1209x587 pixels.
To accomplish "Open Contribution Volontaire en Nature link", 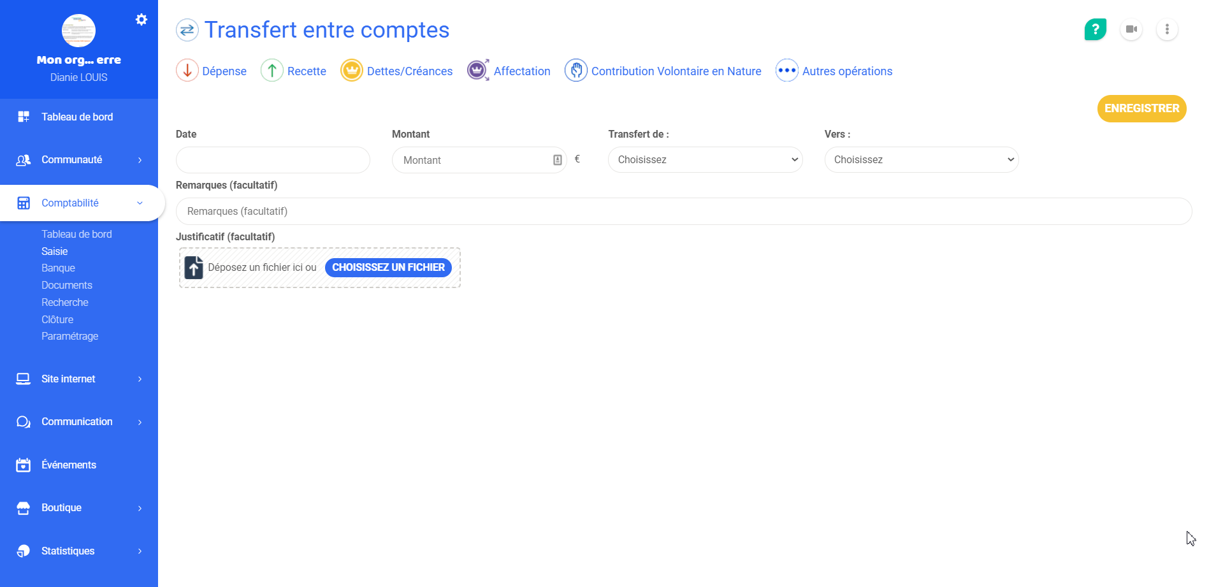I will pos(676,71).
